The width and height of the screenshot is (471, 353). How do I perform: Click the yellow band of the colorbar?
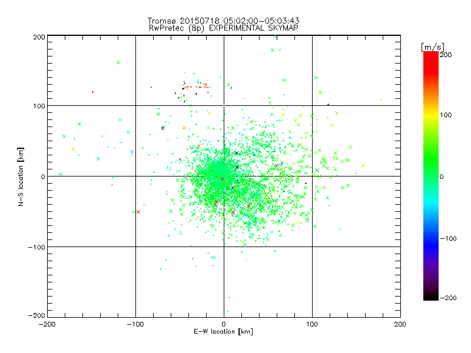[x=431, y=115]
